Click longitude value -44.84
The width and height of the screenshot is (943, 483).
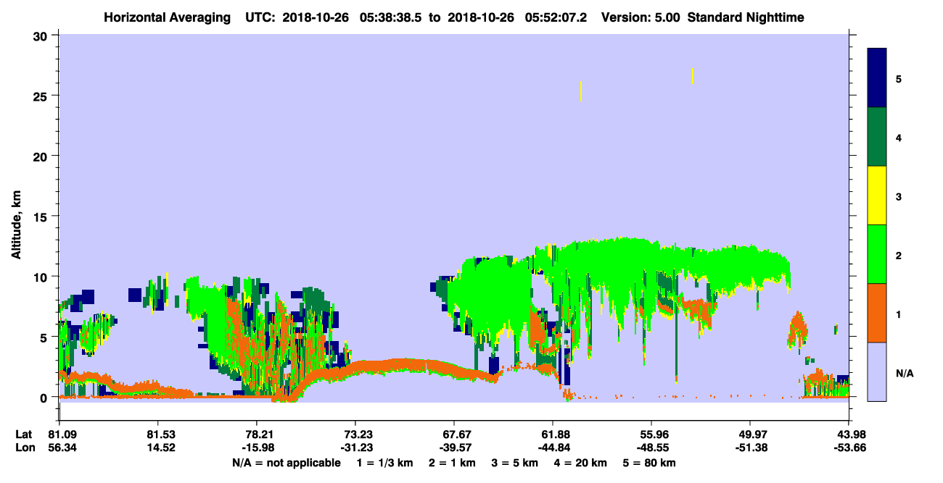pos(553,448)
